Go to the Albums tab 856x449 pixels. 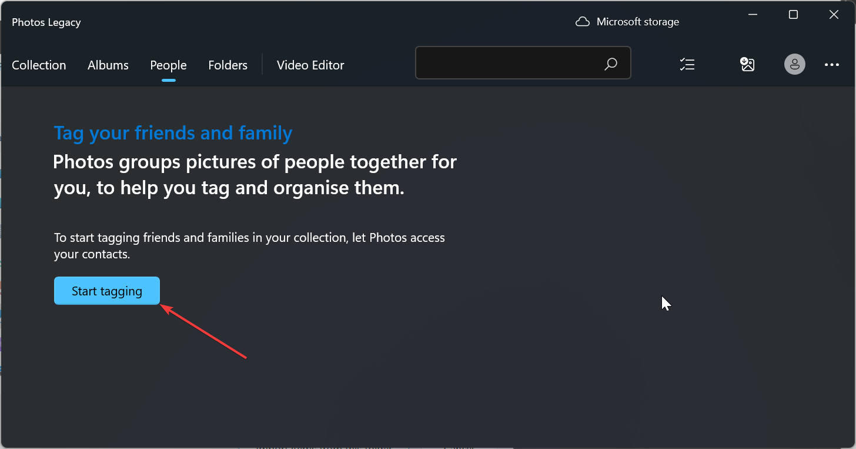point(108,65)
